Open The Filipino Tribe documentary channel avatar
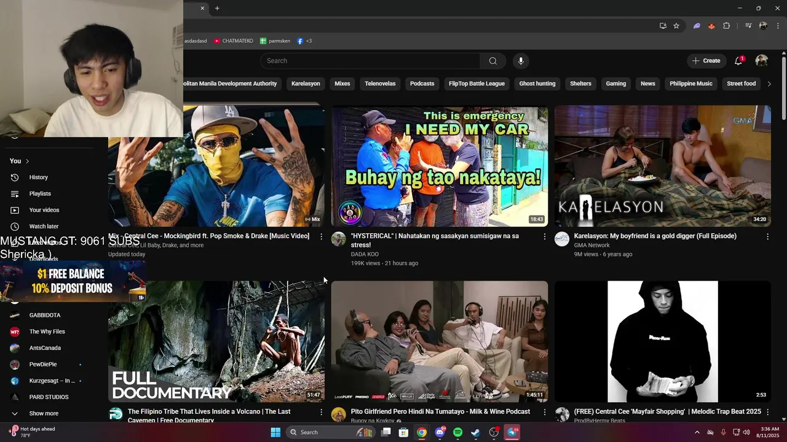 pyautogui.click(x=116, y=414)
